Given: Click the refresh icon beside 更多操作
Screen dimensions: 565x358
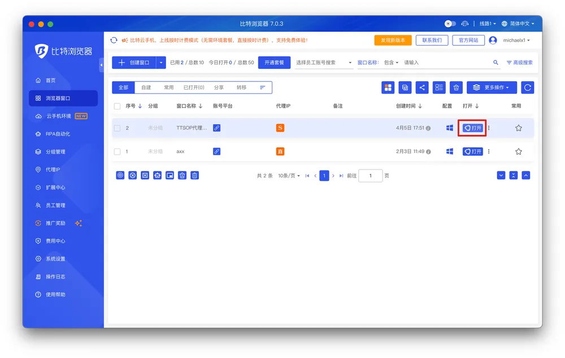Looking at the screenshot, I should (x=527, y=88).
